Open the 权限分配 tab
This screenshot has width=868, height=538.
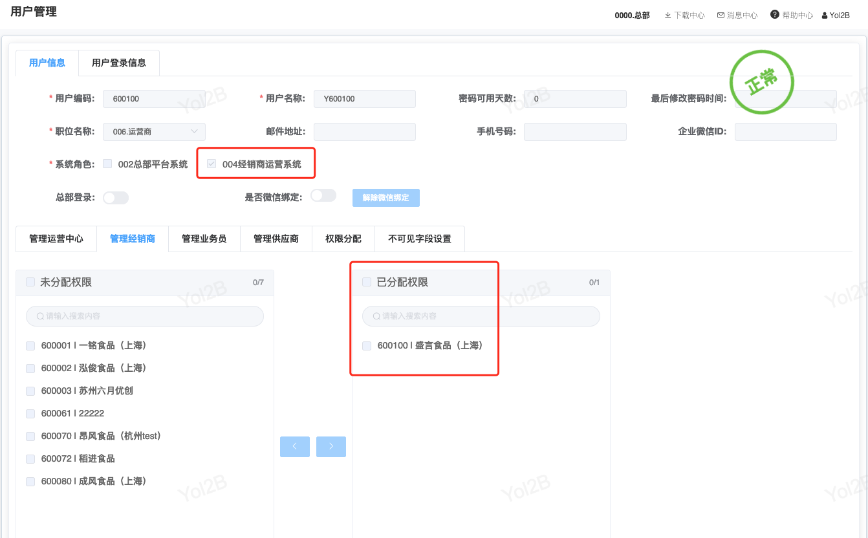coord(343,239)
